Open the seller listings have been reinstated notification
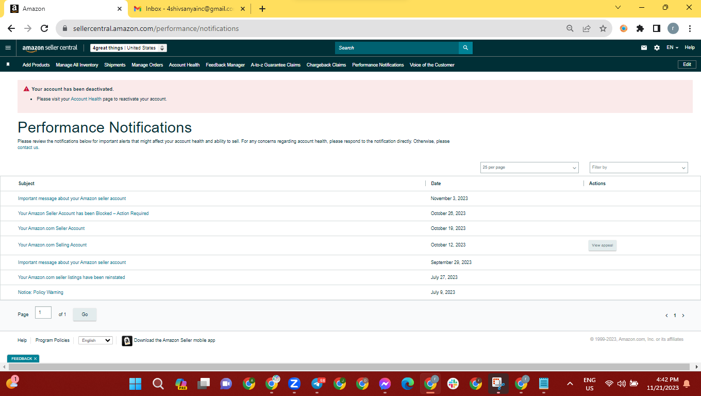Screen dimensions: 701x396 [72, 277]
